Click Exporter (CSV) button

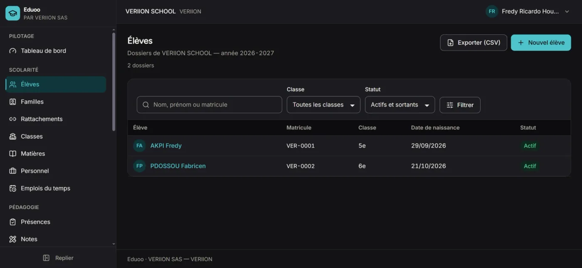pyautogui.click(x=473, y=43)
